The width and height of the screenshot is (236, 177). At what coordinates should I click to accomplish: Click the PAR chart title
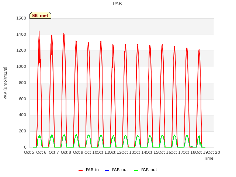(x=117, y=3)
